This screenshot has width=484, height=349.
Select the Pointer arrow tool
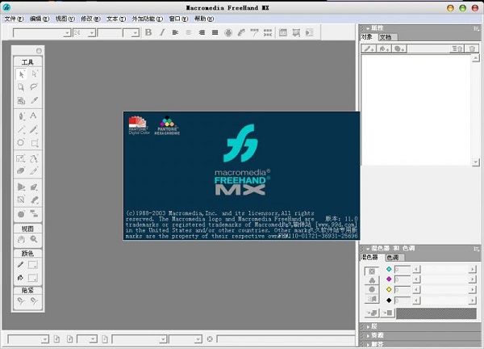tap(21, 74)
